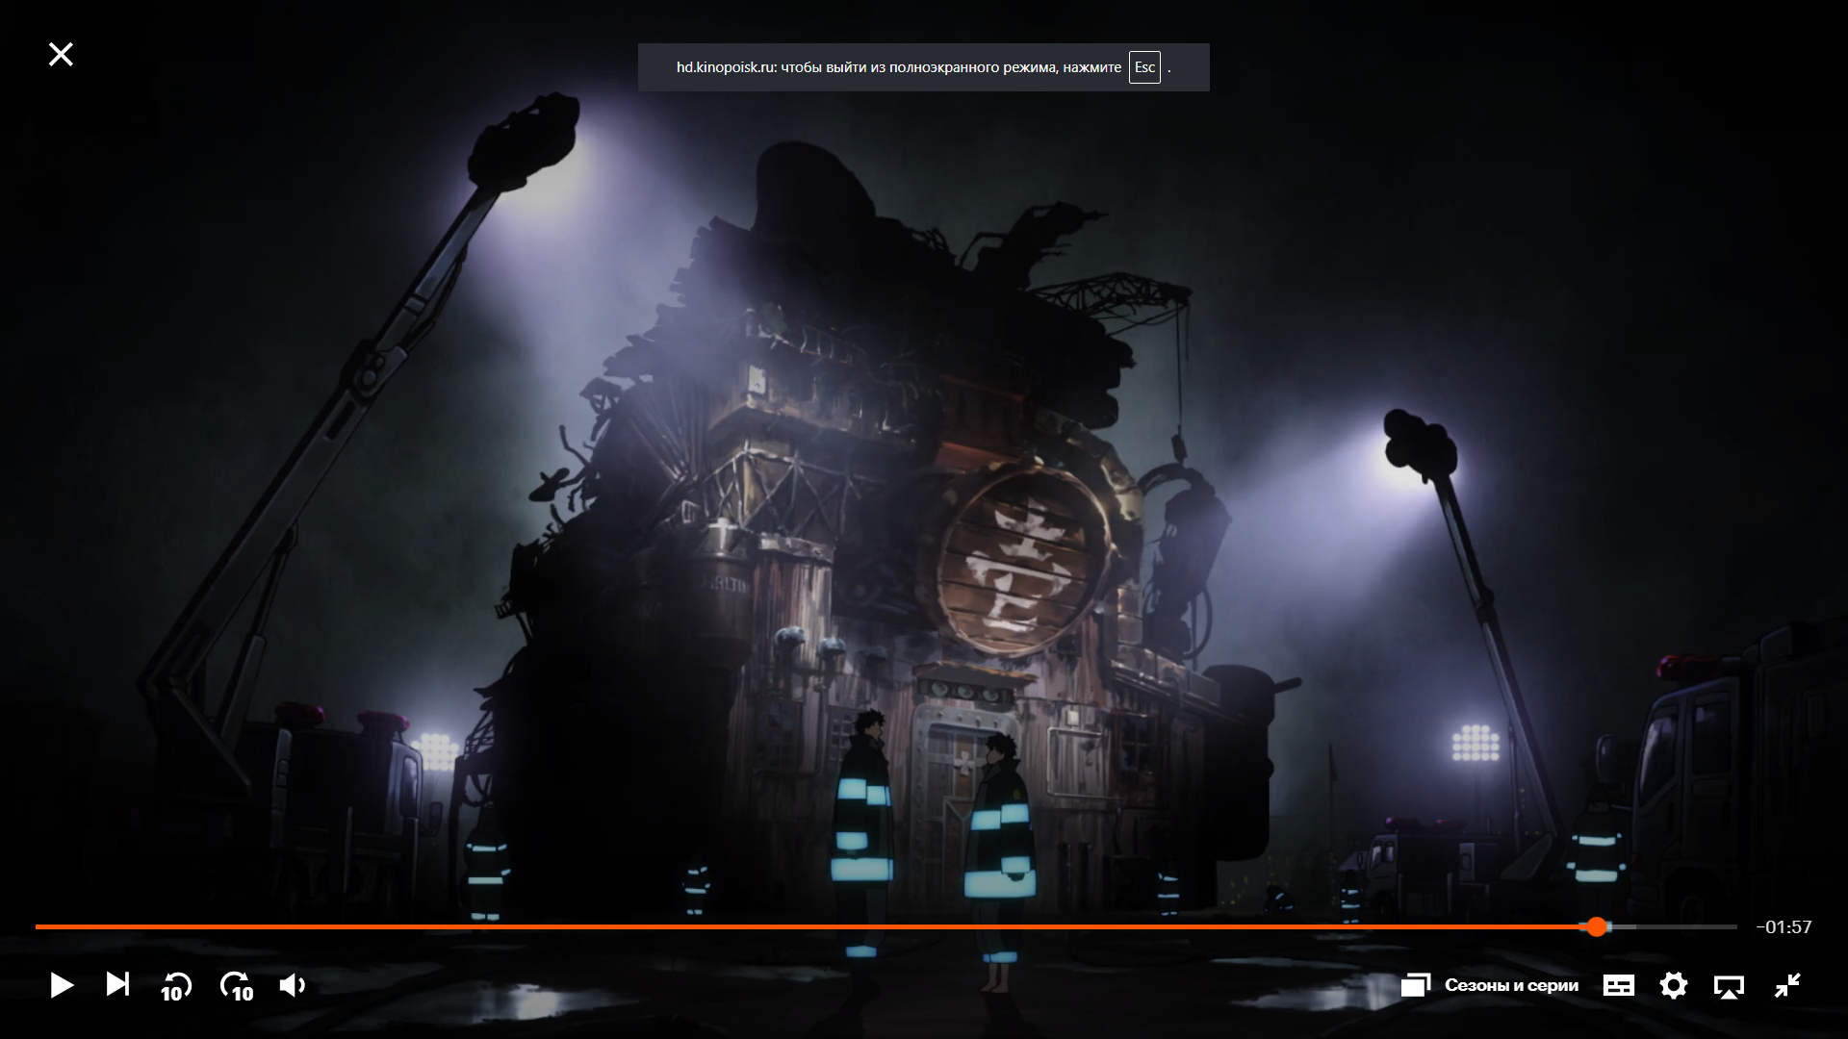Click the stacked episodes icon
Image resolution: width=1848 pixels, height=1039 pixels.
click(1415, 985)
